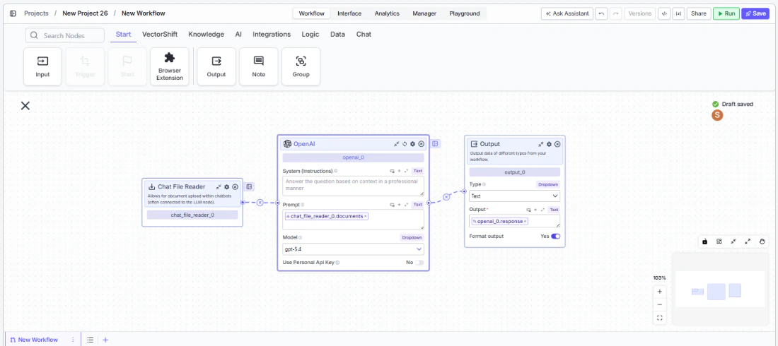Click the Text type badge for System Instructions

418,171
